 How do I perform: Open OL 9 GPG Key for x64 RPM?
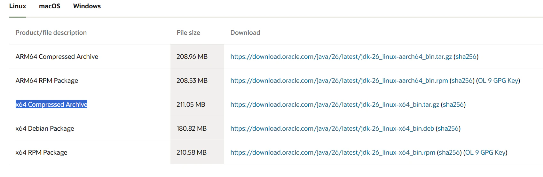pyautogui.click(x=485, y=152)
